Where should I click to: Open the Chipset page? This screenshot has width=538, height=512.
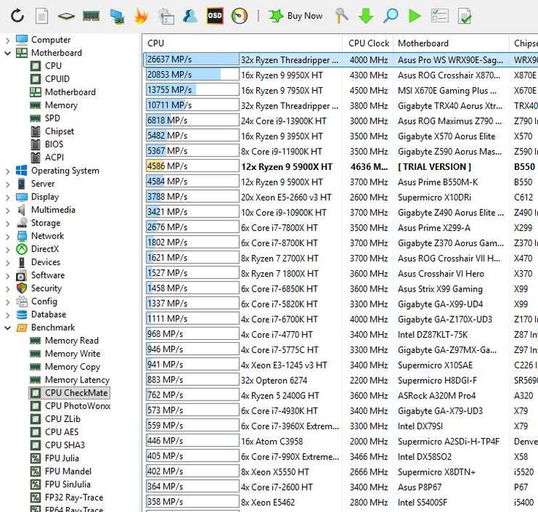tap(59, 131)
